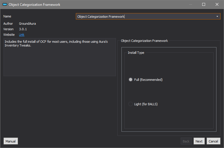The width and height of the screenshot is (224, 148).
Task: Click the Install Type group heading
Action: click(x=136, y=53)
